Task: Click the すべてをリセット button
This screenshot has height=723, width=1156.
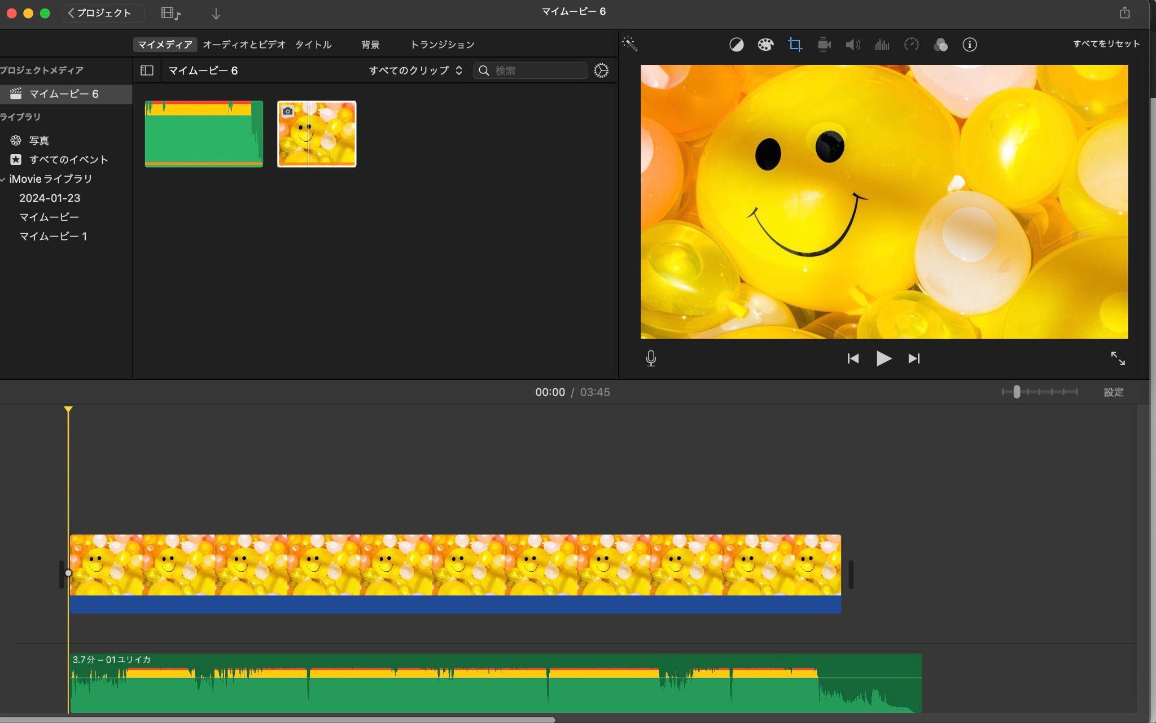Action: click(x=1106, y=44)
